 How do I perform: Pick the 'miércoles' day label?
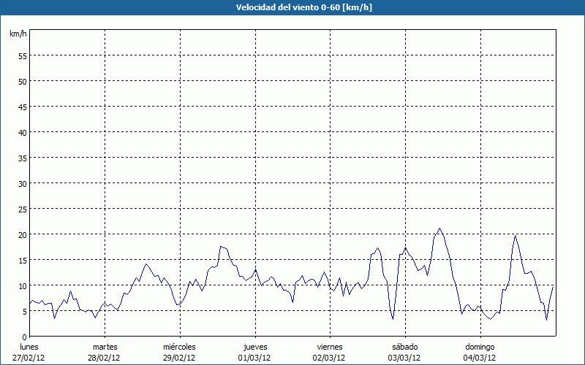click(x=179, y=347)
